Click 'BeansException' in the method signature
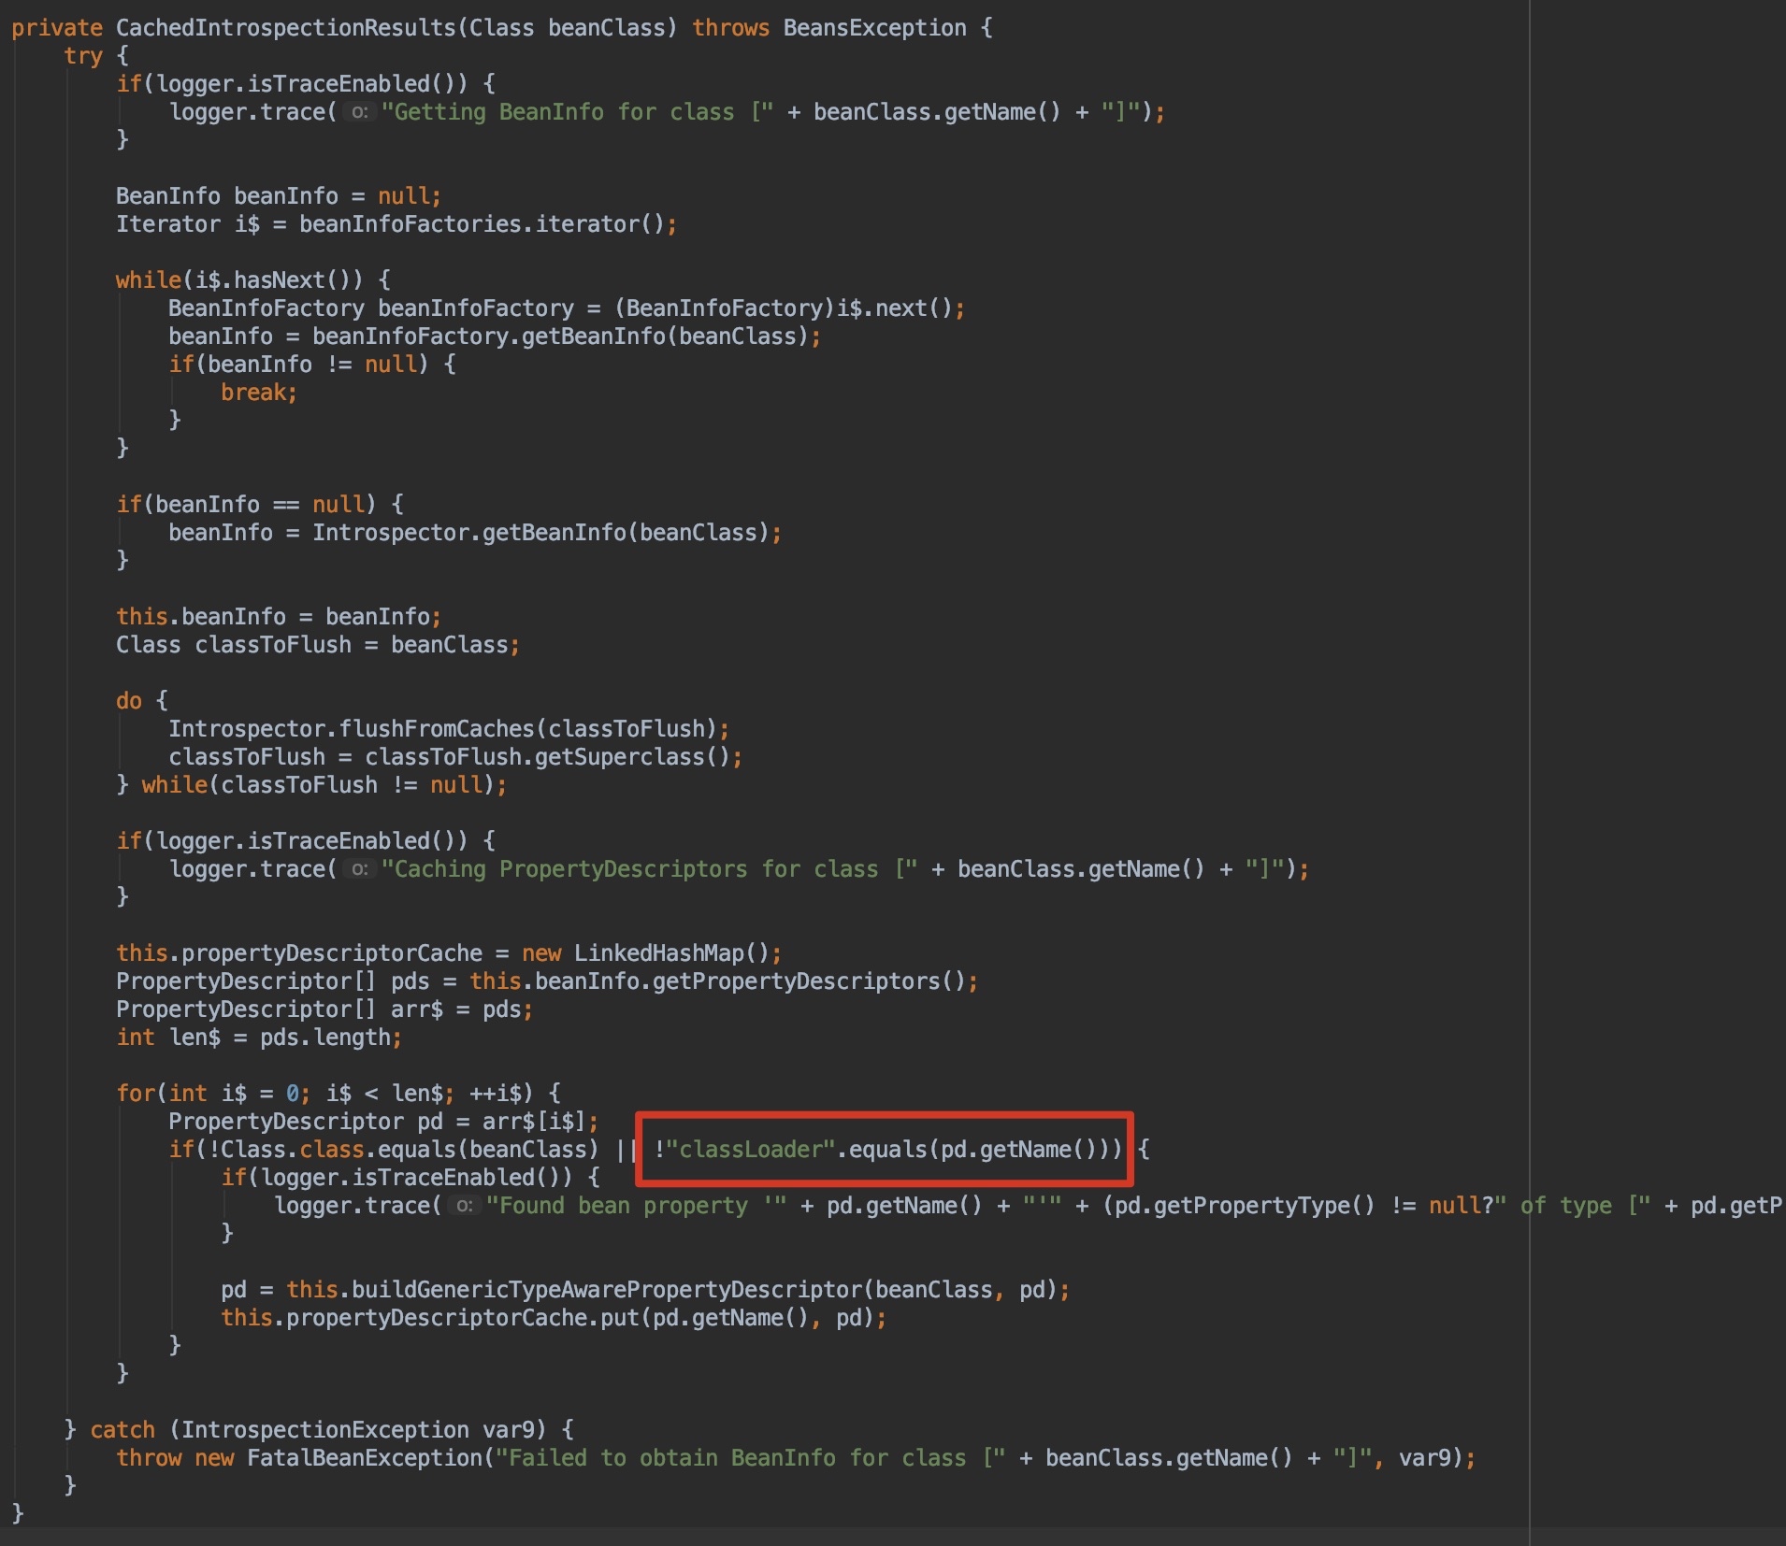The image size is (1786, 1546). (874, 28)
